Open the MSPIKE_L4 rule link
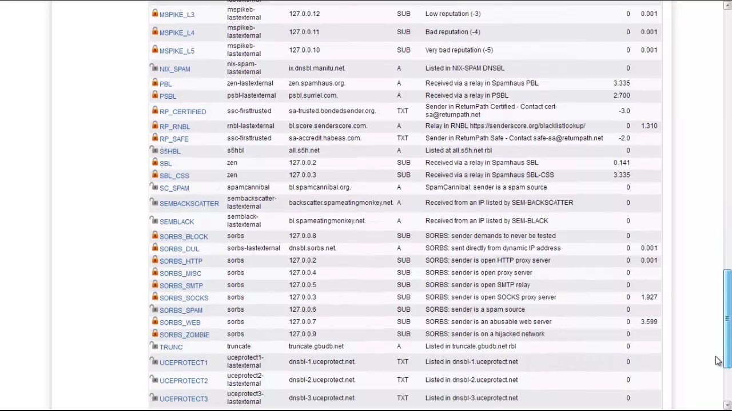This screenshot has height=411, width=732. pos(177,33)
